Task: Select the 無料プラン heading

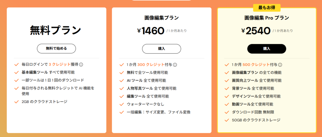Action: pyautogui.click(x=55, y=30)
